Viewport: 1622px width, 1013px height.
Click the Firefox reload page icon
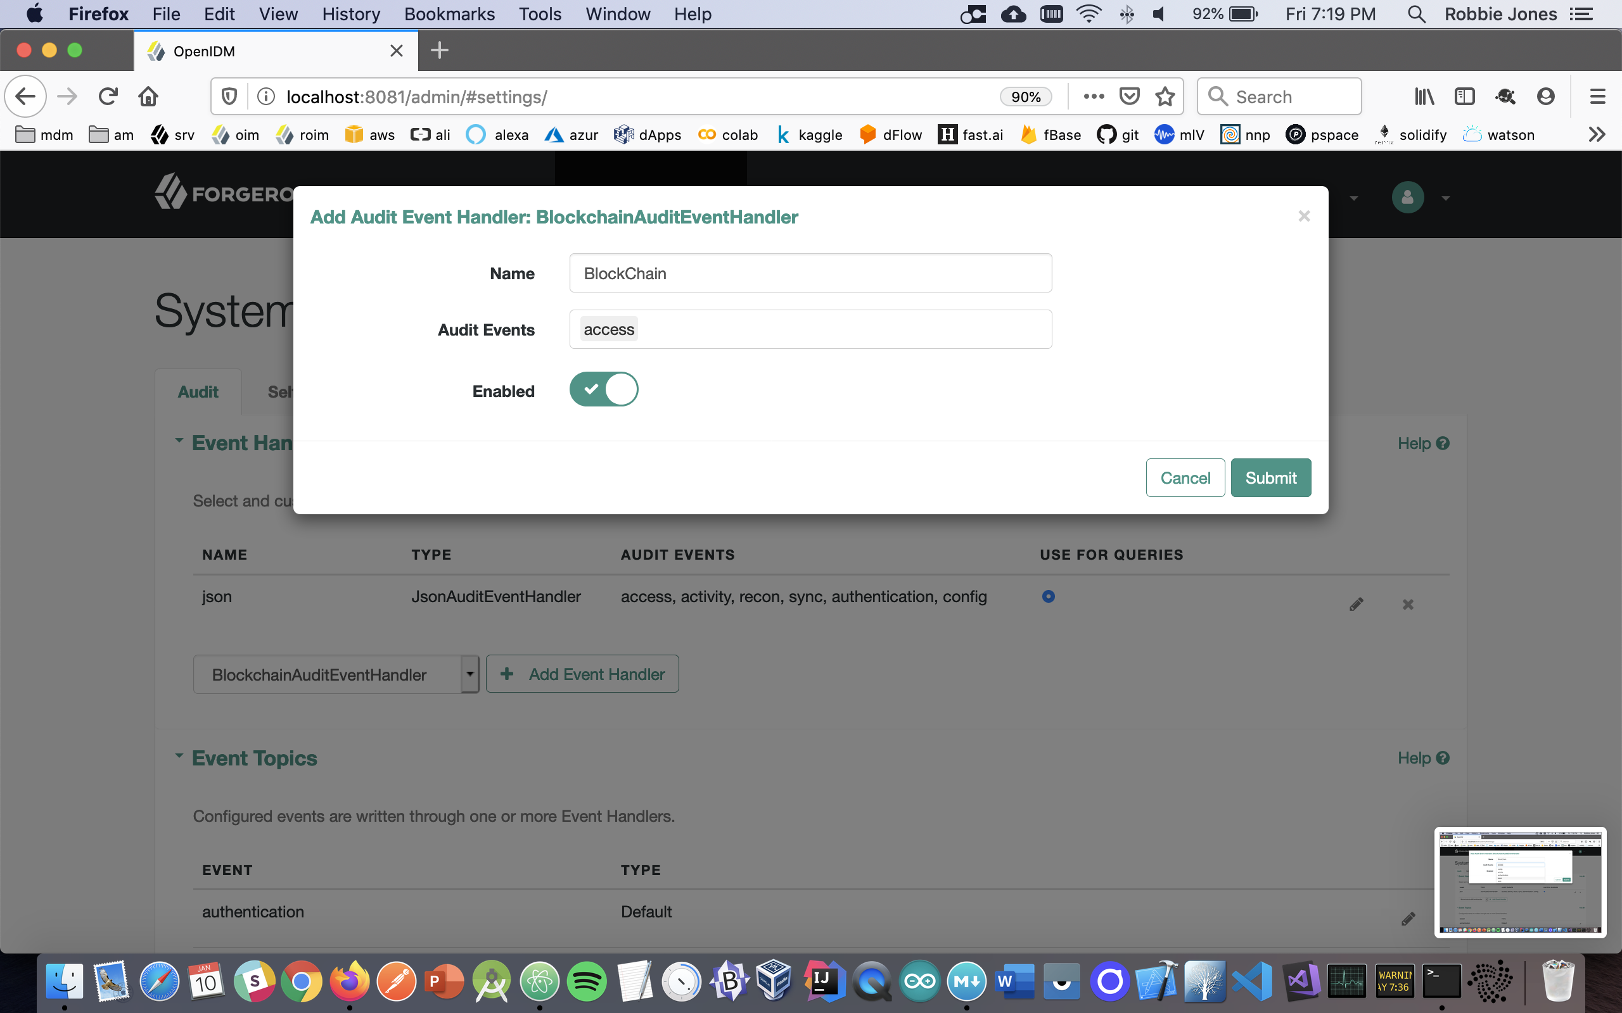108,96
